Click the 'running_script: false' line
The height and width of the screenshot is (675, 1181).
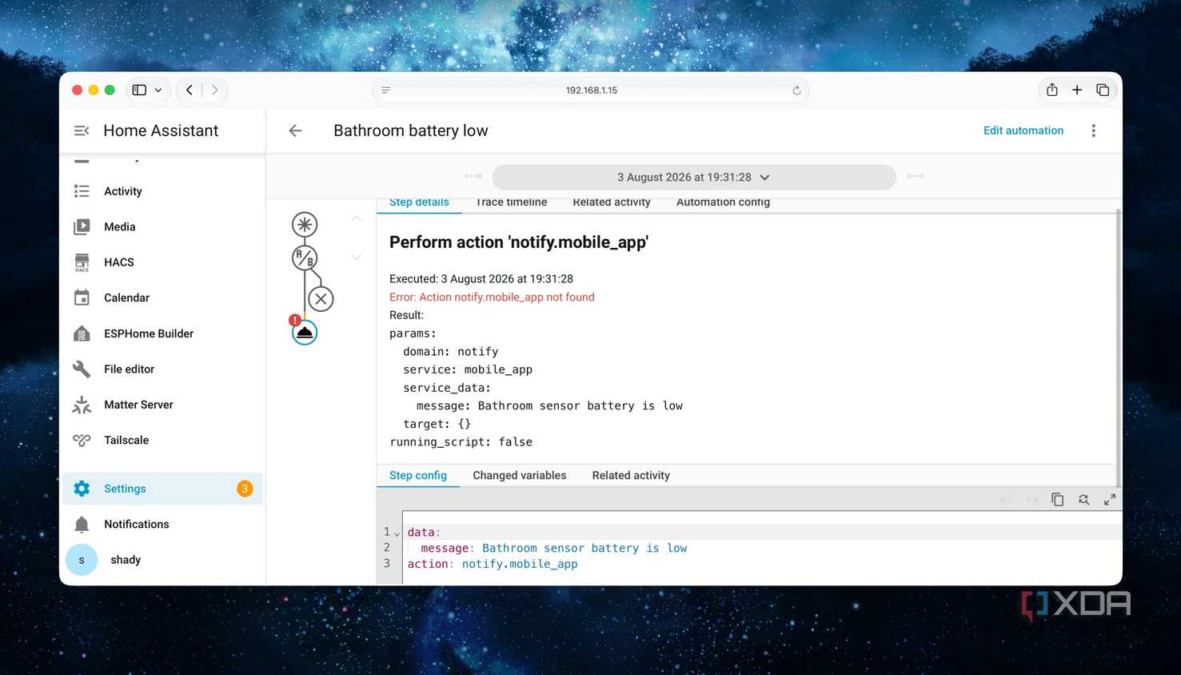point(461,441)
